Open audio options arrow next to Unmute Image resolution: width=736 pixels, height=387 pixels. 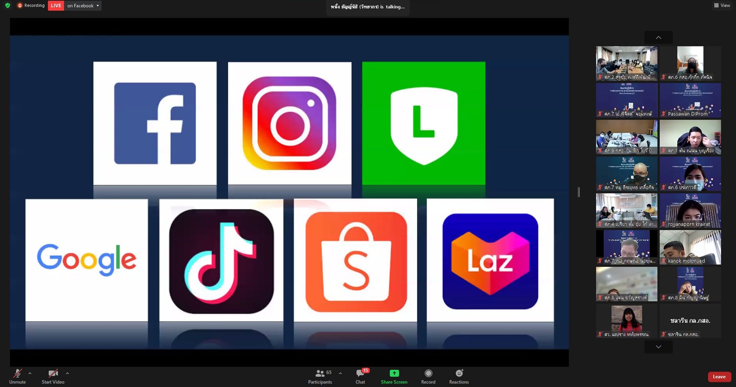click(30, 373)
